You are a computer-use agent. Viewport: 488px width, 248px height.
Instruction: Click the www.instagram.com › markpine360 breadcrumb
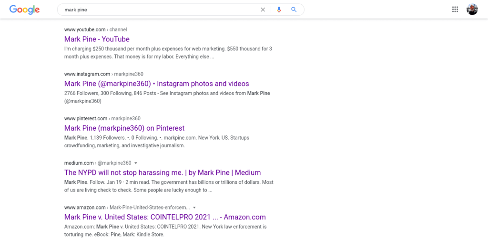pos(103,74)
